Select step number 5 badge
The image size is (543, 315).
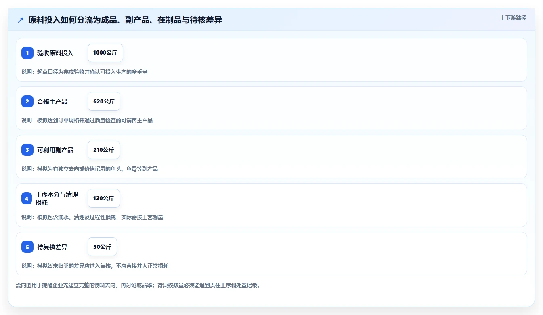point(27,247)
